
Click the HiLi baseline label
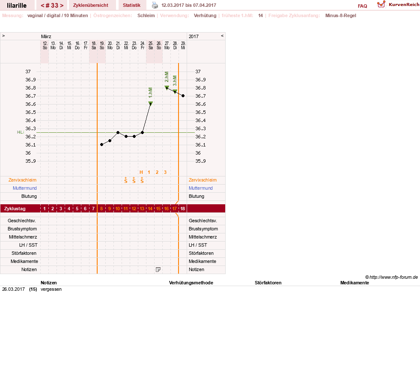click(21, 132)
